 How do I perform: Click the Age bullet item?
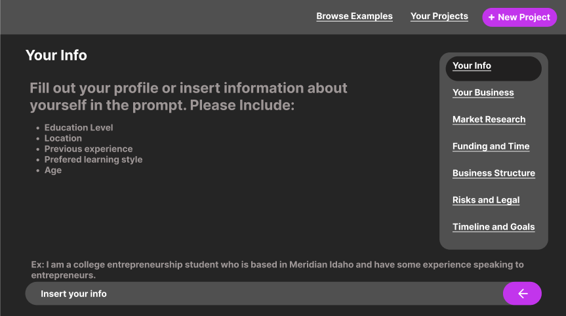(53, 170)
